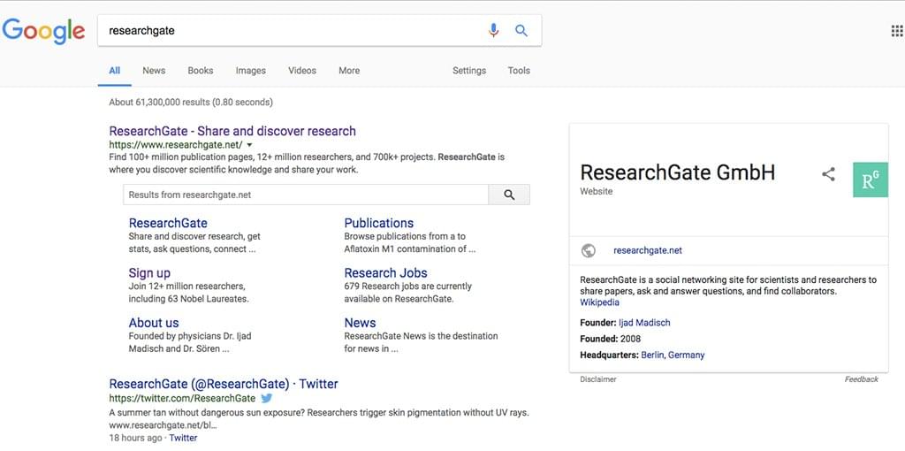The width and height of the screenshot is (905, 451).
Task: Switch to the Books tab
Action: 201,71
